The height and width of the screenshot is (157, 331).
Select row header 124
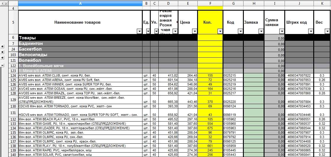pos(13,75)
